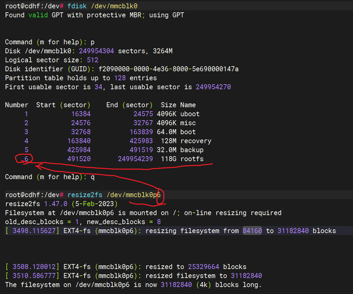
Task: Click the 249954304 disk sector count
Action: pos(97,51)
